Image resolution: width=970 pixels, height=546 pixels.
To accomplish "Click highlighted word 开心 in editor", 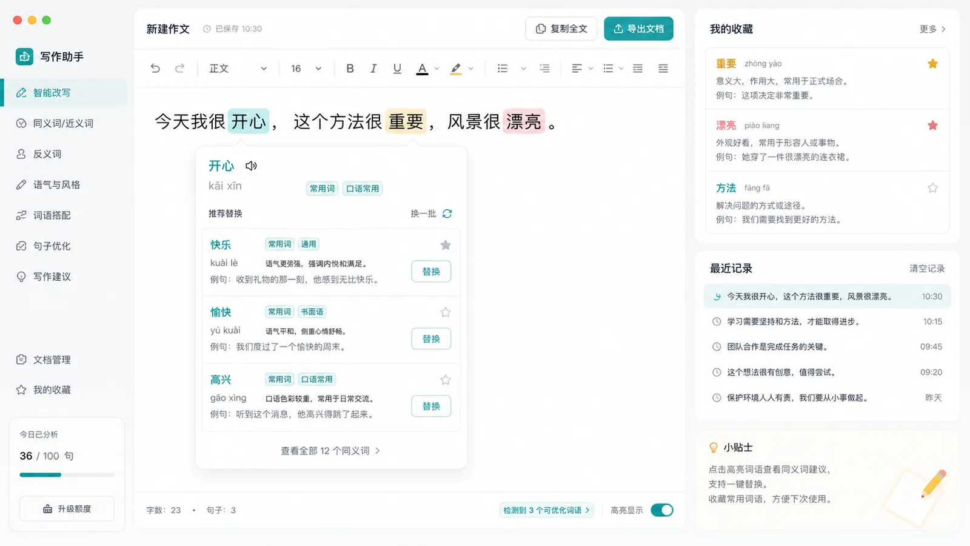I will pos(249,121).
